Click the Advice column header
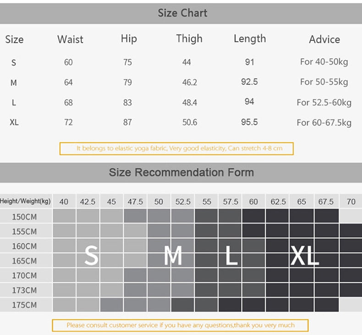The height and width of the screenshot is (335, 362). (x=324, y=39)
